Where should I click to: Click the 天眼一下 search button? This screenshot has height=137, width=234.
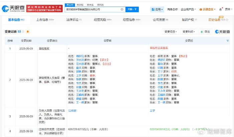point(133,9)
